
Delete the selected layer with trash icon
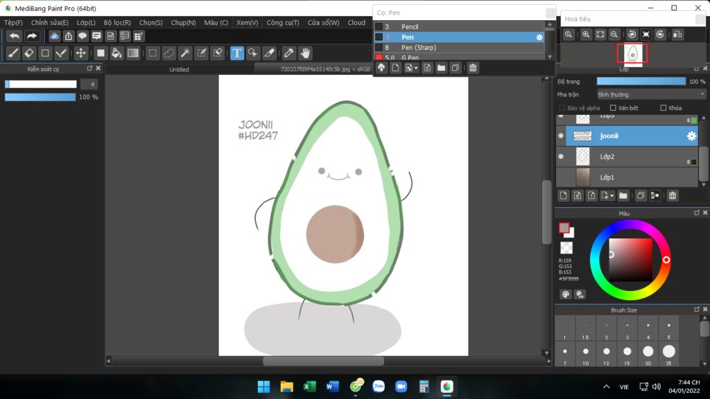pyautogui.click(x=673, y=195)
